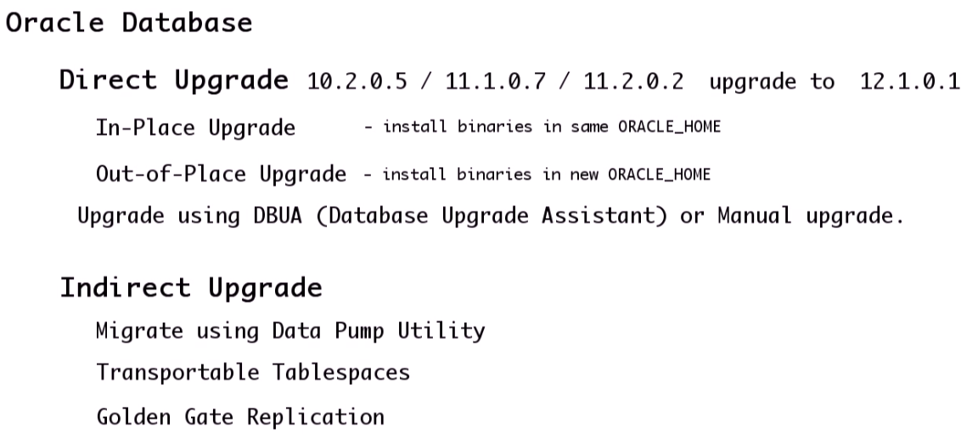Click the target version 12.1.0.1
This screenshot has width=978, height=445.
910,81
